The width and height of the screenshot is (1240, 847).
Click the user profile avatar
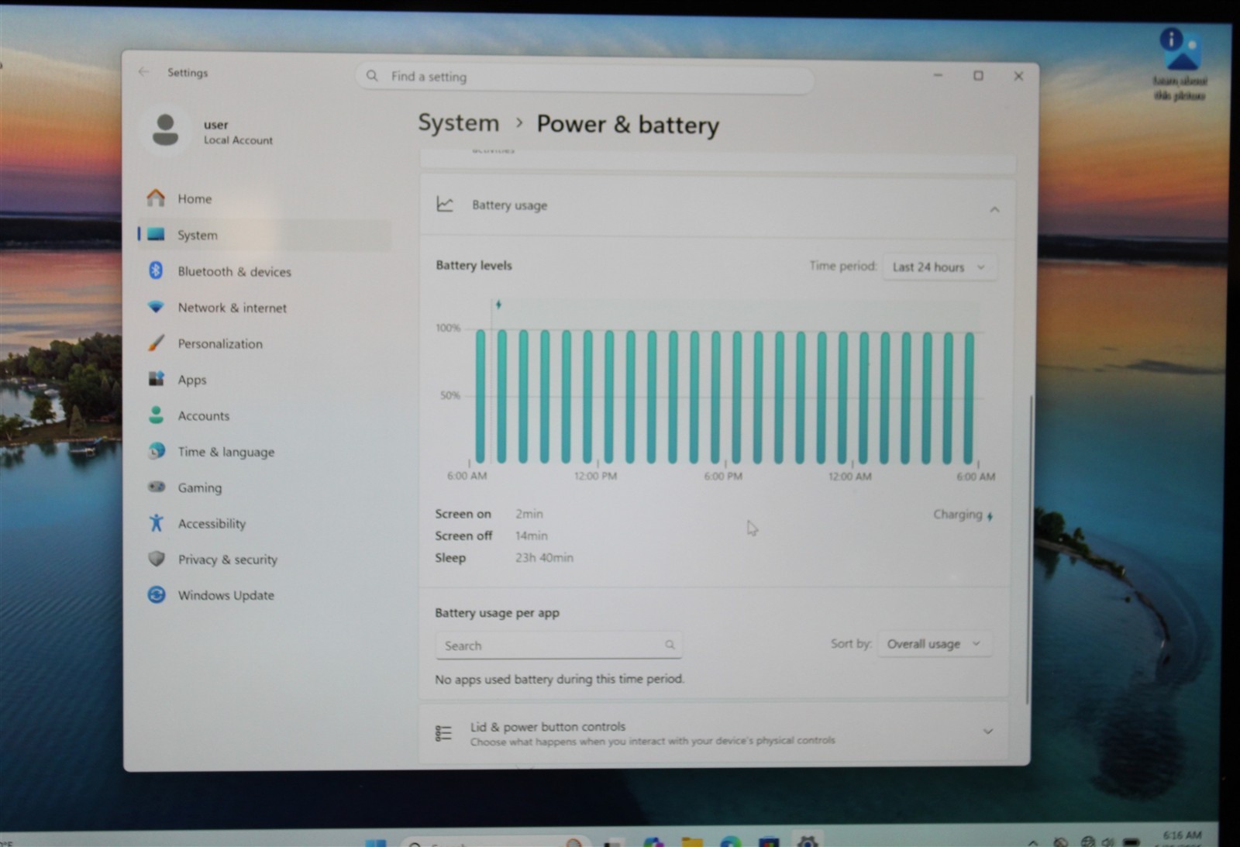click(165, 130)
